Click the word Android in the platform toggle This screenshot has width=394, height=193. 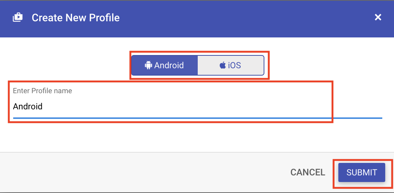pyautogui.click(x=169, y=65)
